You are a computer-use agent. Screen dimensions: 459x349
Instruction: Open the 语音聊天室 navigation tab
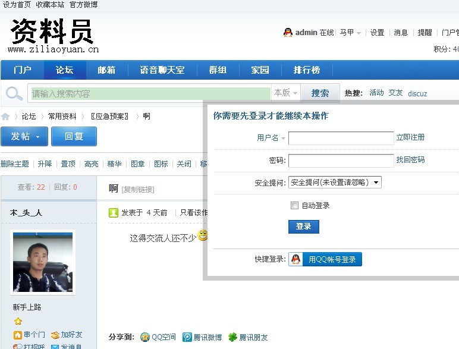tap(162, 70)
